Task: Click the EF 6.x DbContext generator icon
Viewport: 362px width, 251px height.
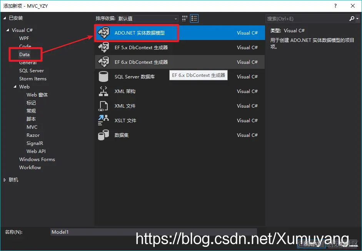Action: pyautogui.click(x=103, y=62)
